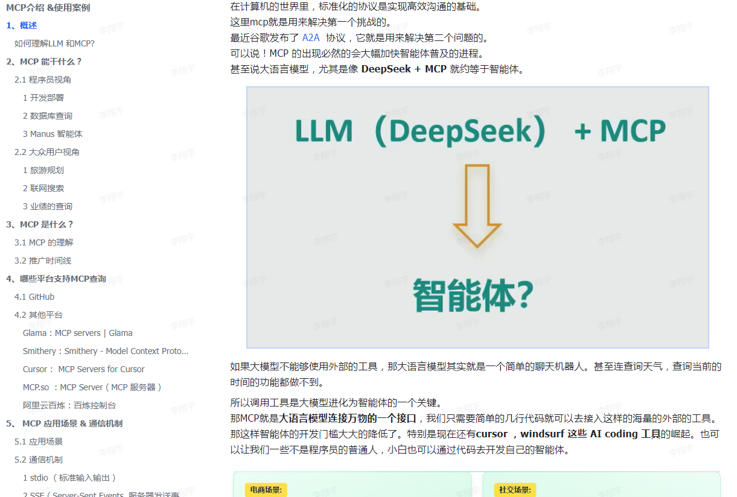Go to "1 stdio （标准输入输出）" outline item

click(x=69, y=478)
